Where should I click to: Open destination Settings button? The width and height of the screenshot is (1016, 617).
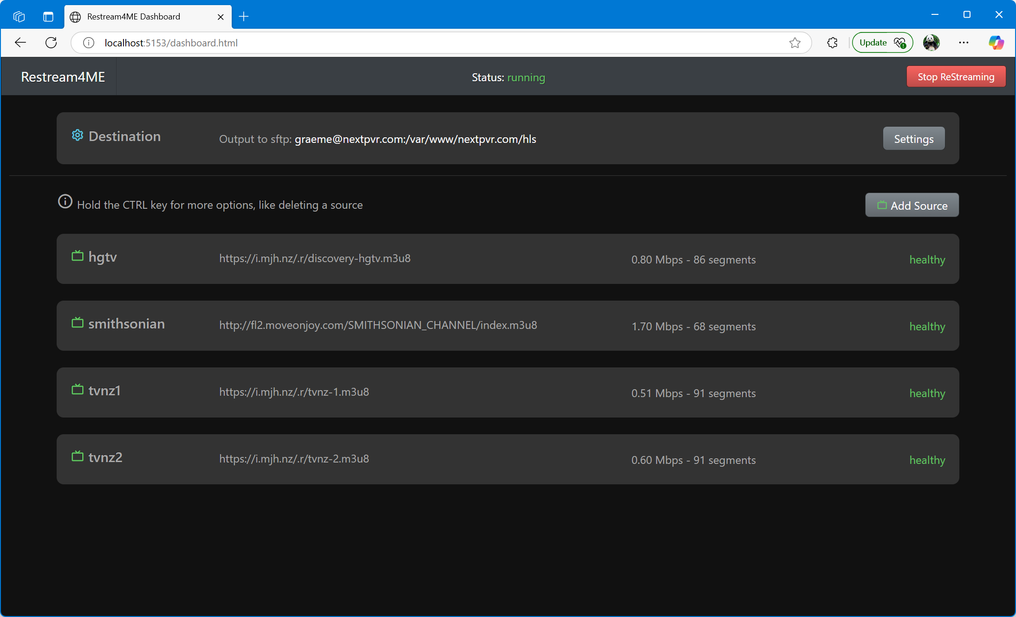click(913, 139)
